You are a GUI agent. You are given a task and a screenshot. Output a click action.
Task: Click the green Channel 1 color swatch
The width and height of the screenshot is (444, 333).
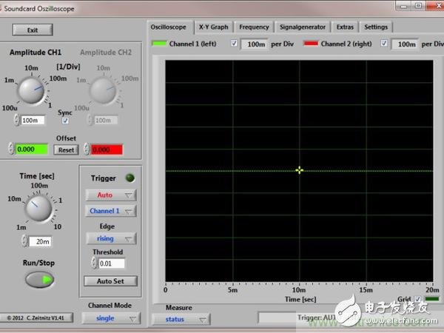159,44
